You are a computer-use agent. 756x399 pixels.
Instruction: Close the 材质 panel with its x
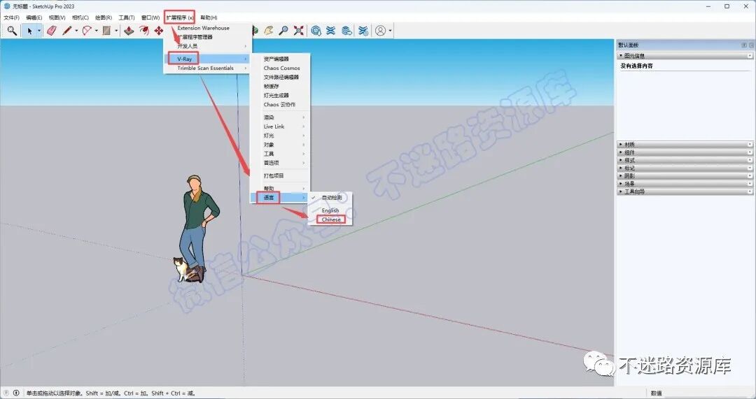[750, 145]
